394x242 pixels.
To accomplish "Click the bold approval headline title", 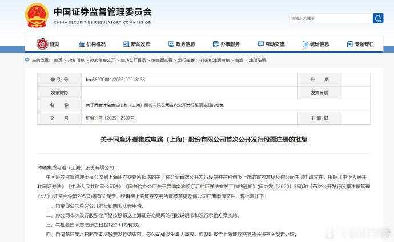I will [x=204, y=140].
